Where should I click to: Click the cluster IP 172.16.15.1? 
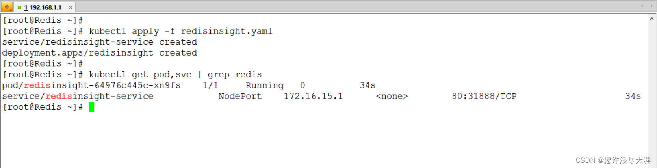(313, 96)
